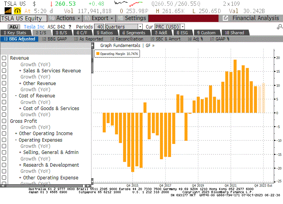Check the Other Operating Income checkbox
The width and height of the screenshot is (283, 204).
tap(4, 134)
